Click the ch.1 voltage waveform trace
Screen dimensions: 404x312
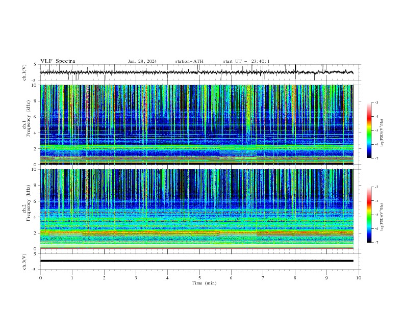click(x=196, y=72)
